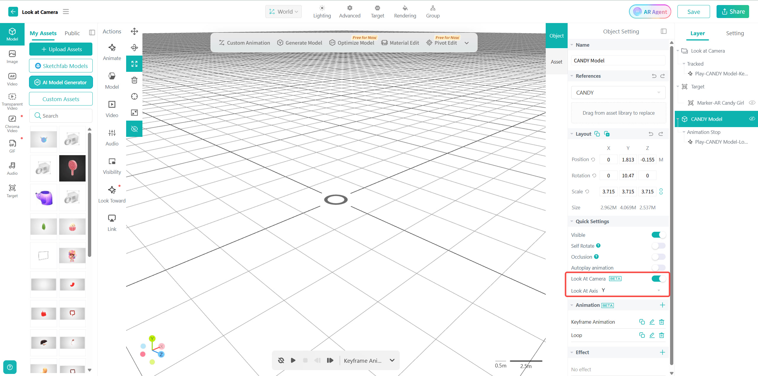Toggle the Visible switch
The image size is (758, 376).
[659, 235]
